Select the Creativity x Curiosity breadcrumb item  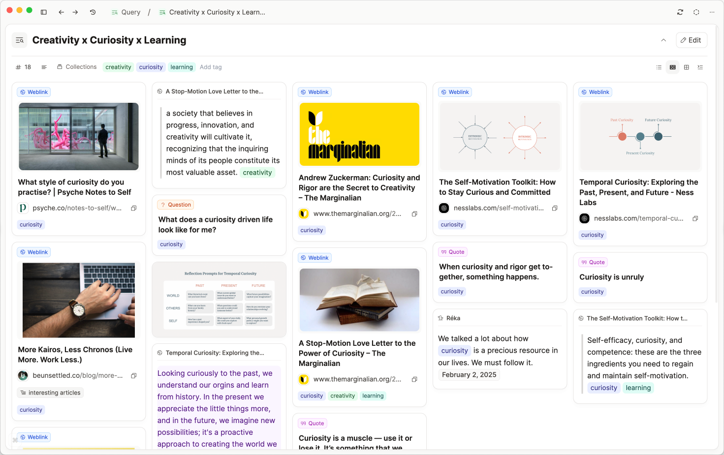coord(217,12)
